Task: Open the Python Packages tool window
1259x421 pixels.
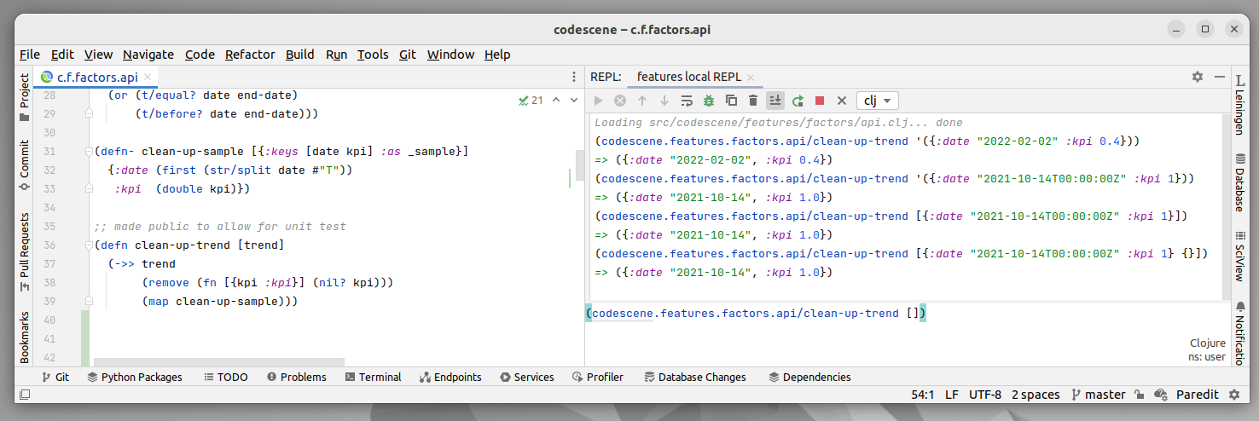Action: tap(135, 377)
